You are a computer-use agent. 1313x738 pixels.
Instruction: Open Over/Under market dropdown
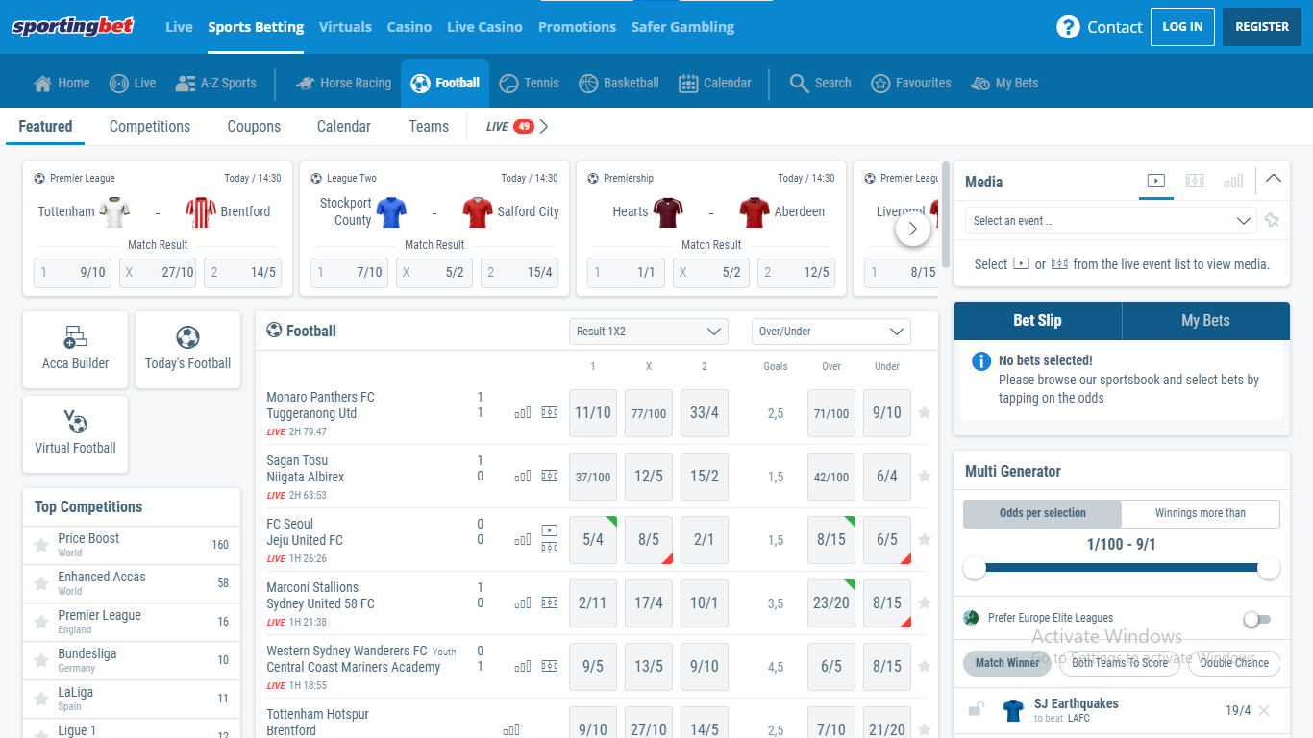point(831,332)
